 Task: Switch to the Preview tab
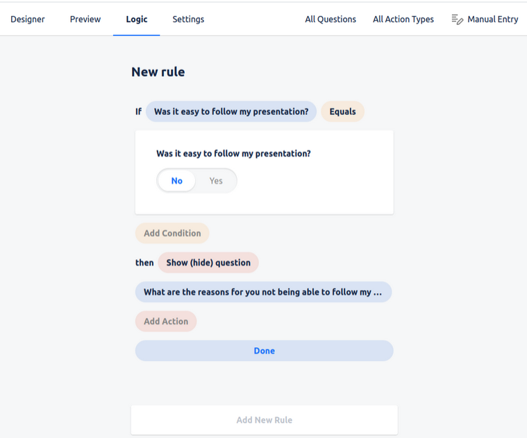pyautogui.click(x=85, y=19)
